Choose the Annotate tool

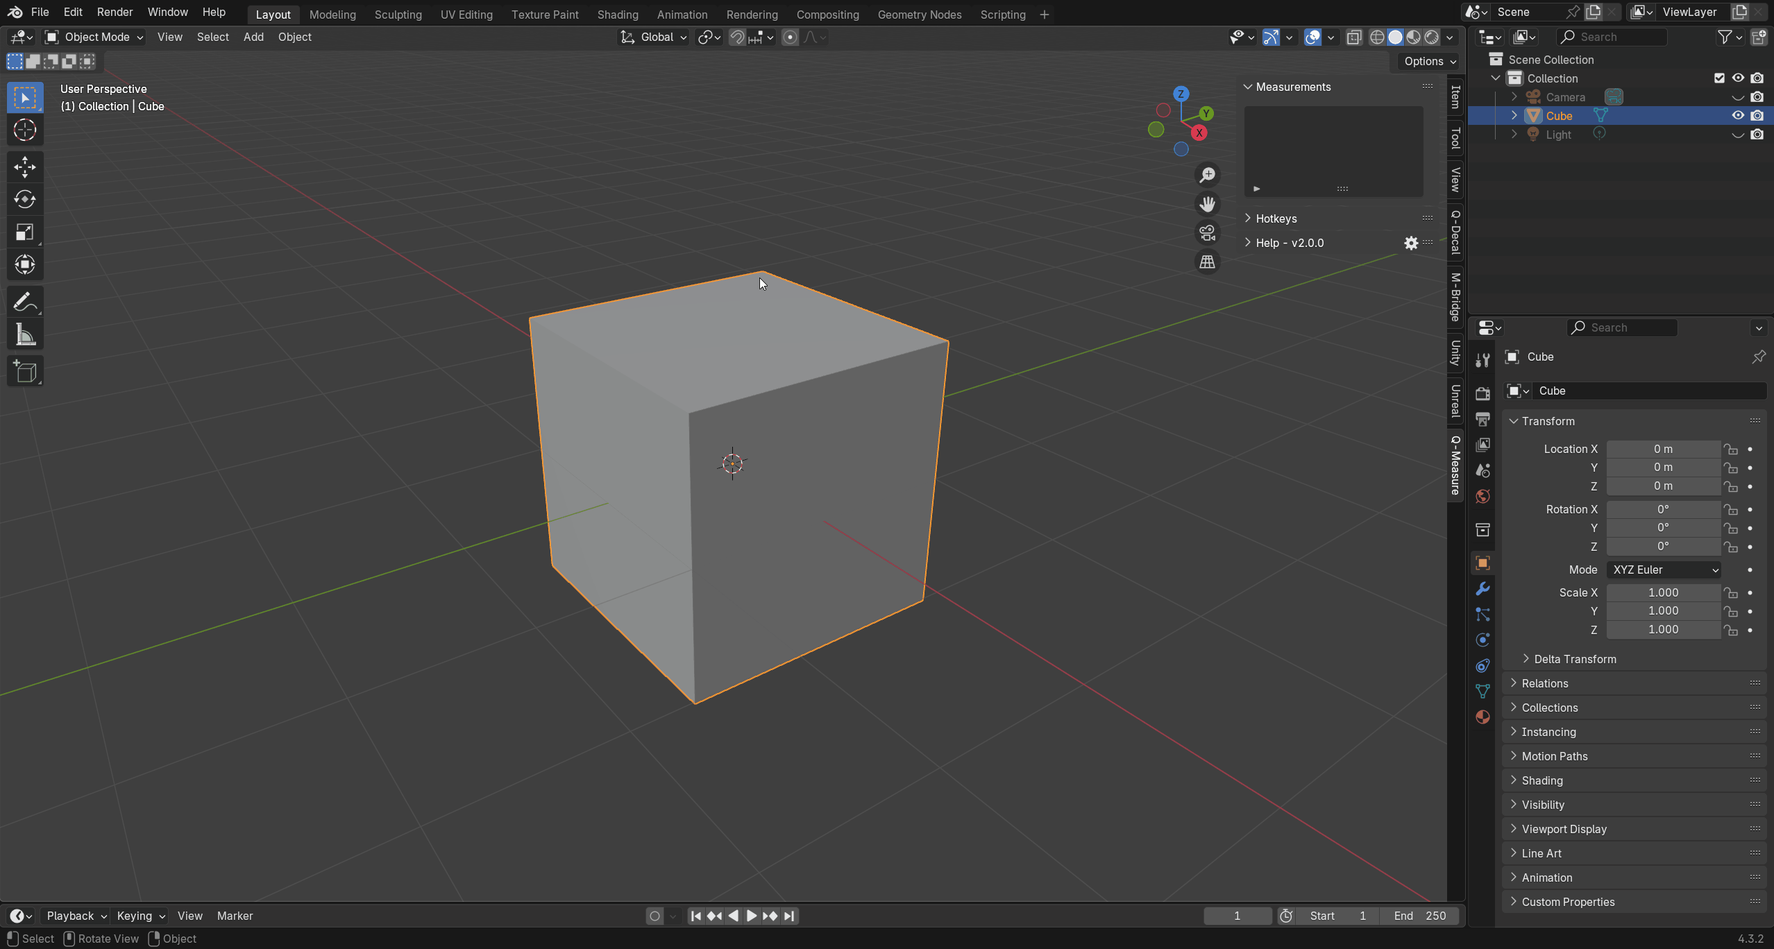[x=25, y=302]
